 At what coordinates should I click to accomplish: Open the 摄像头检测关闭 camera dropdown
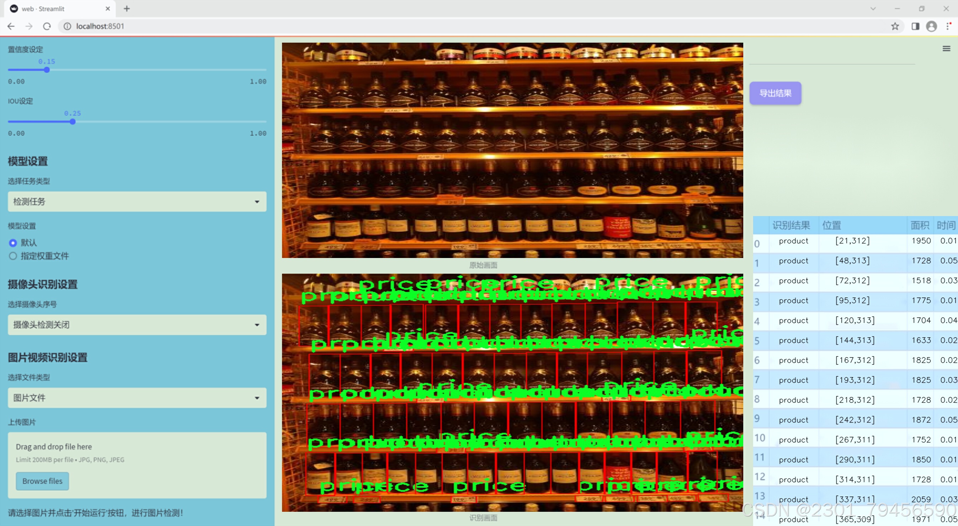[137, 324]
